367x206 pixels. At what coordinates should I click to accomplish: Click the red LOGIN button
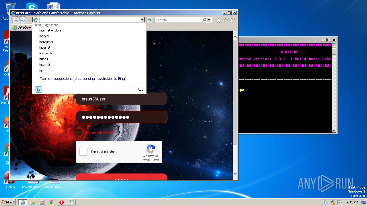122,177
